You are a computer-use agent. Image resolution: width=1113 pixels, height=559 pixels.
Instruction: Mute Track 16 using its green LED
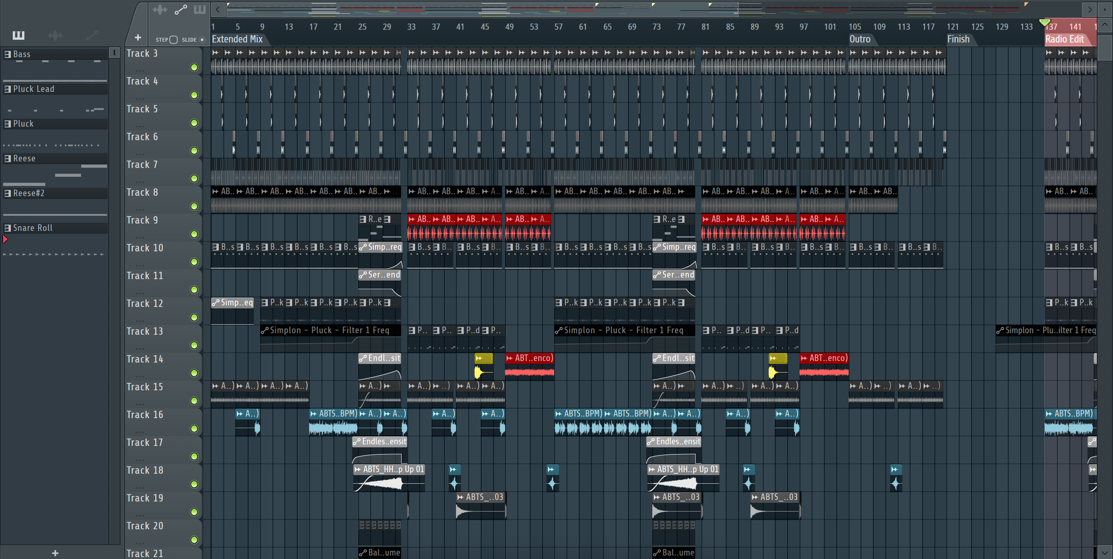194,429
